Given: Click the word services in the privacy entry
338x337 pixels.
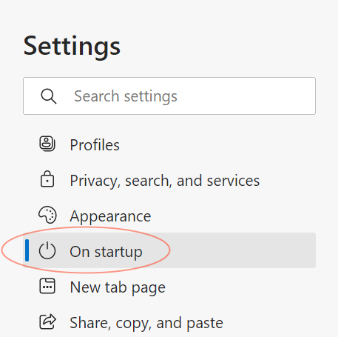Looking at the screenshot, I should tap(233, 181).
